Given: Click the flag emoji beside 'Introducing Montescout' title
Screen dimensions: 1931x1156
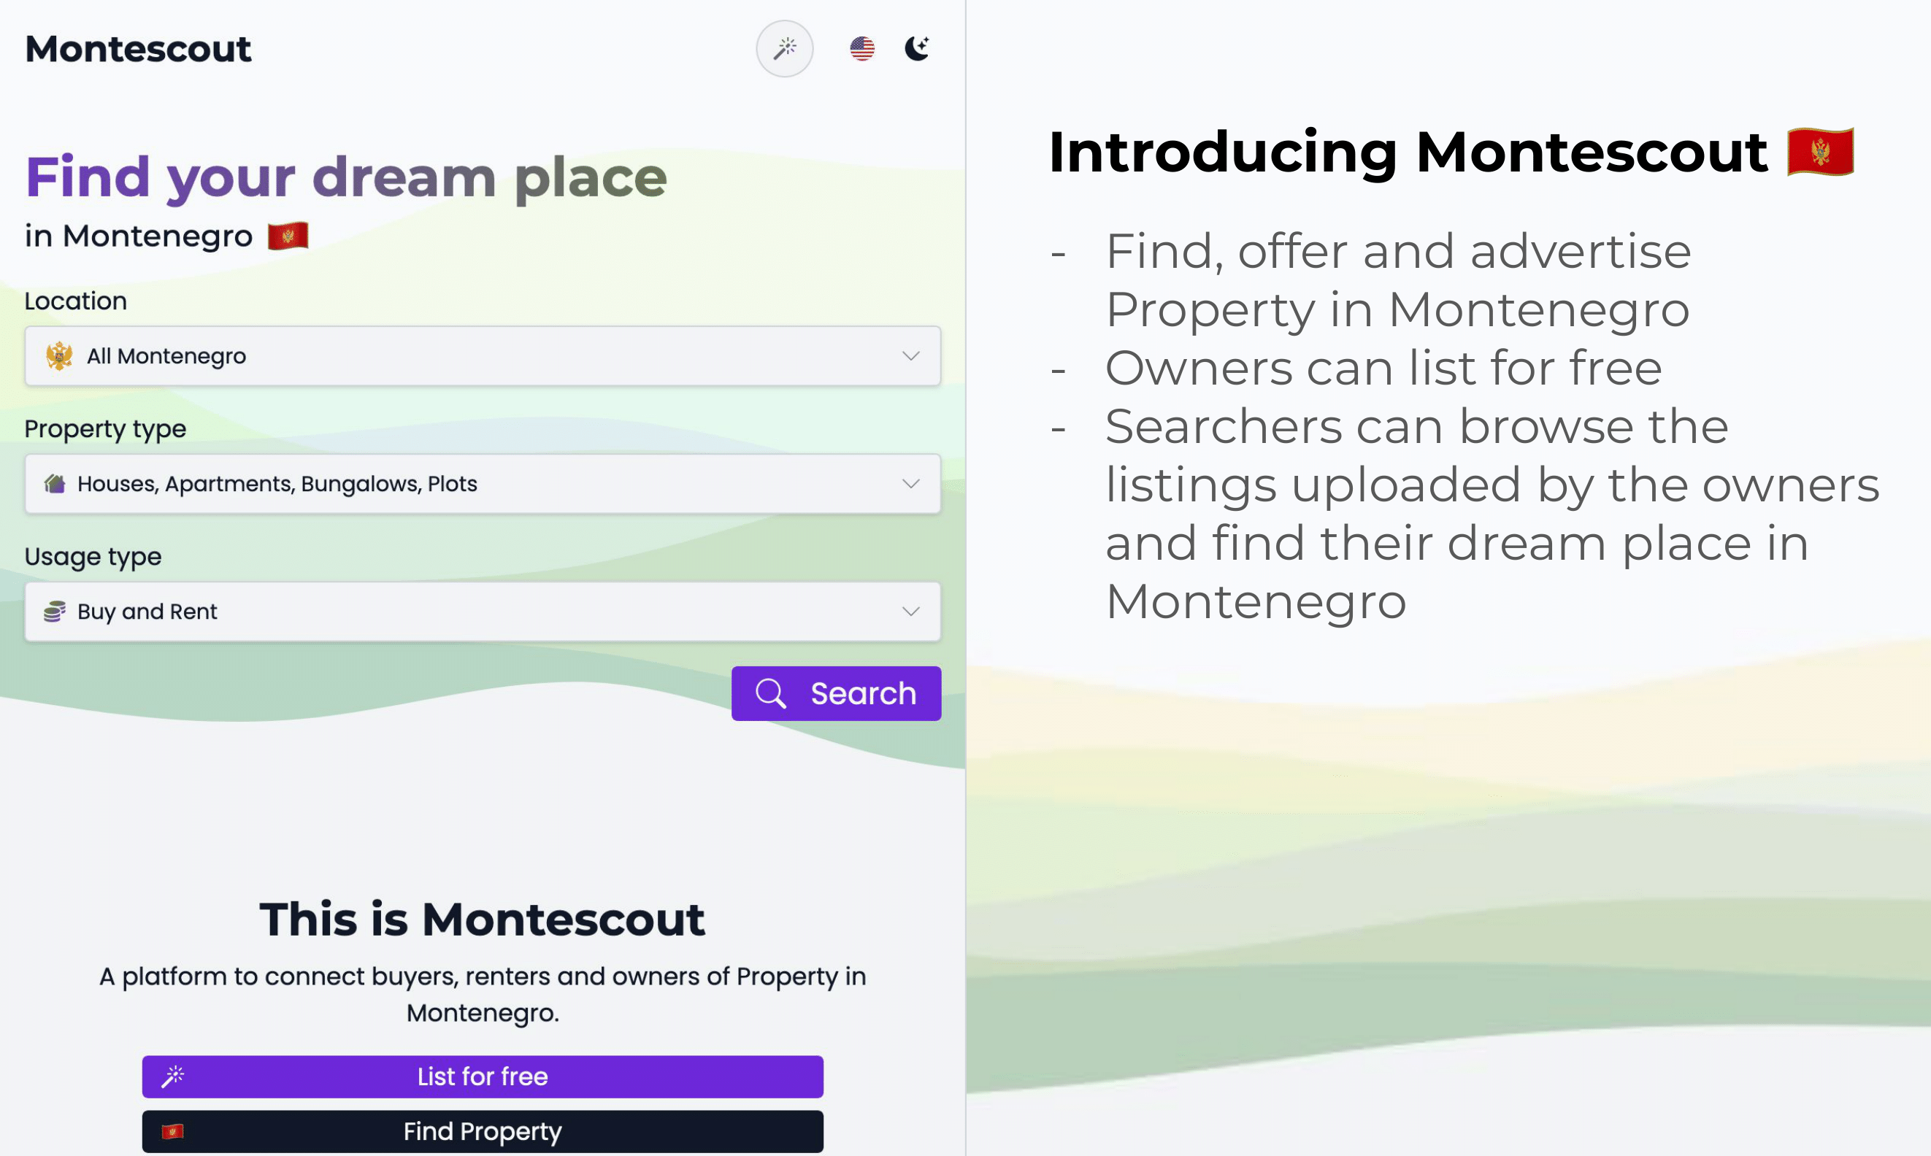Looking at the screenshot, I should tap(1819, 153).
